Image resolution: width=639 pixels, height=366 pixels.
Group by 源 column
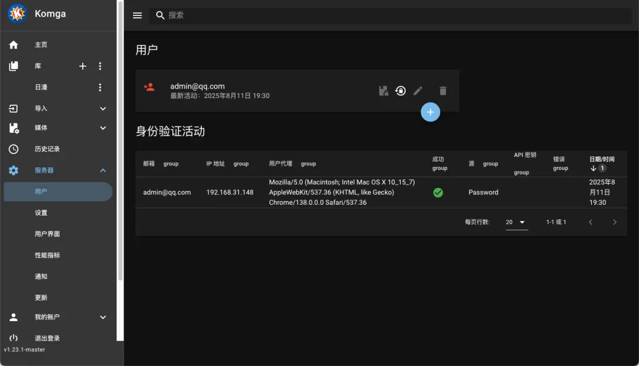(490, 164)
